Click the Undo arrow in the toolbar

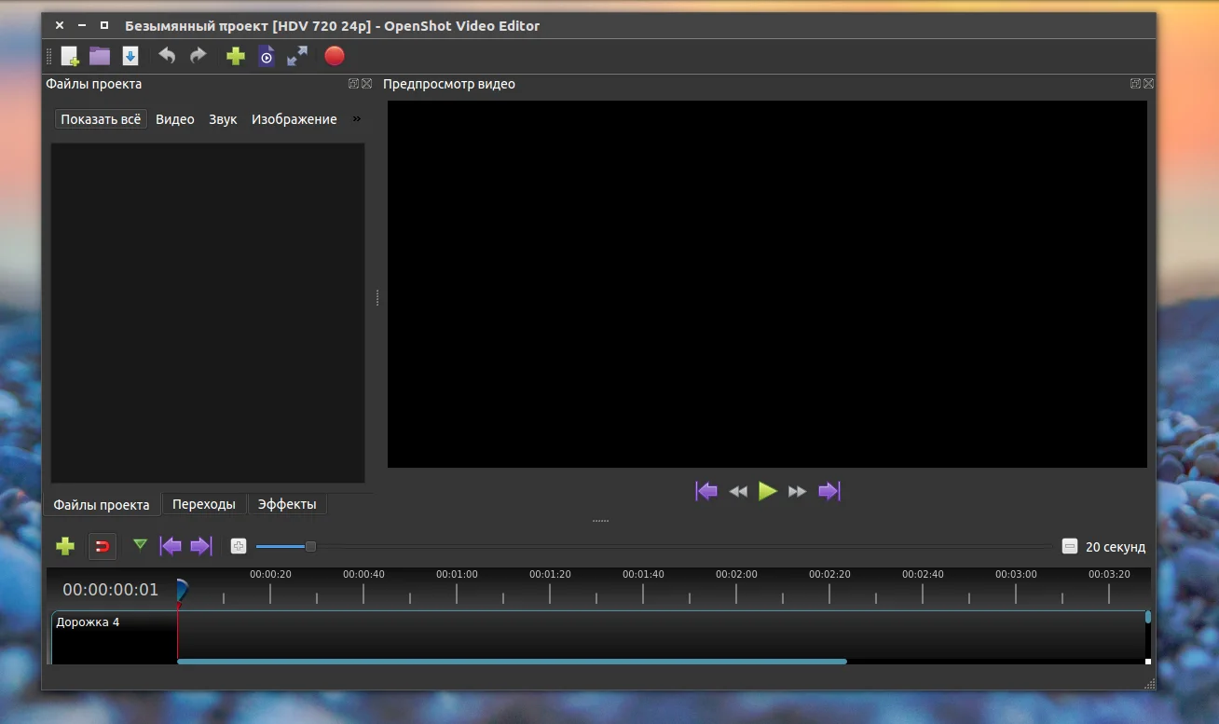[x=167, y=56]
